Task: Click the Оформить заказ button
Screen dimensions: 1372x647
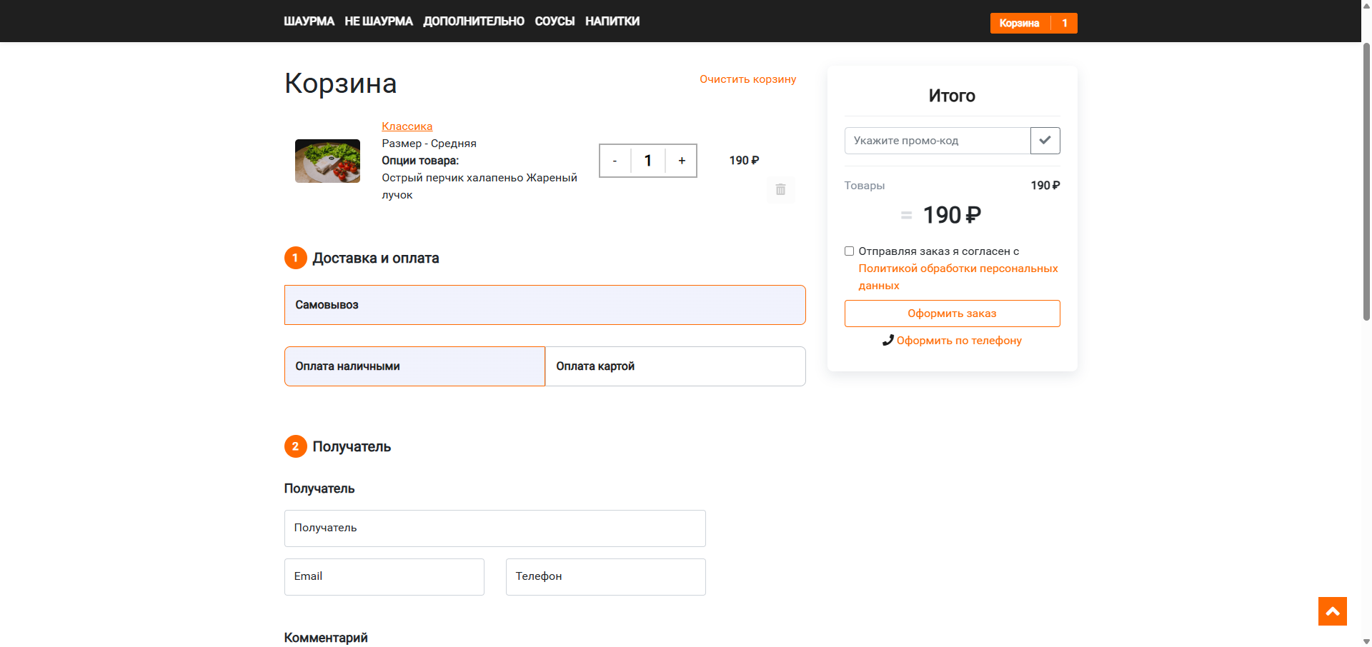Action: (952, 314)
